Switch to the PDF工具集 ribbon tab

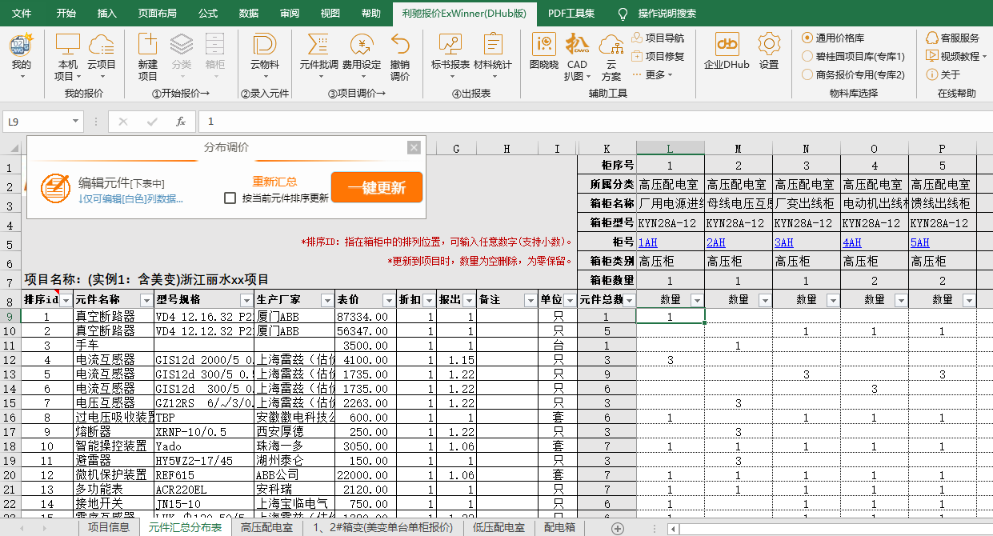point(571,14)
